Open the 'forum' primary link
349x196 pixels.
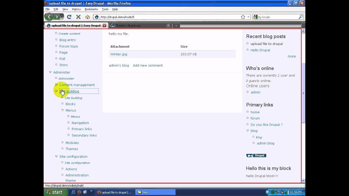255,118
